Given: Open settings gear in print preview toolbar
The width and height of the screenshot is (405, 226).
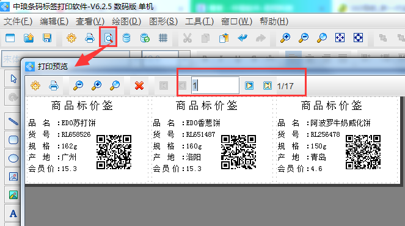Looking at the screenshot, I should (35, 86).
